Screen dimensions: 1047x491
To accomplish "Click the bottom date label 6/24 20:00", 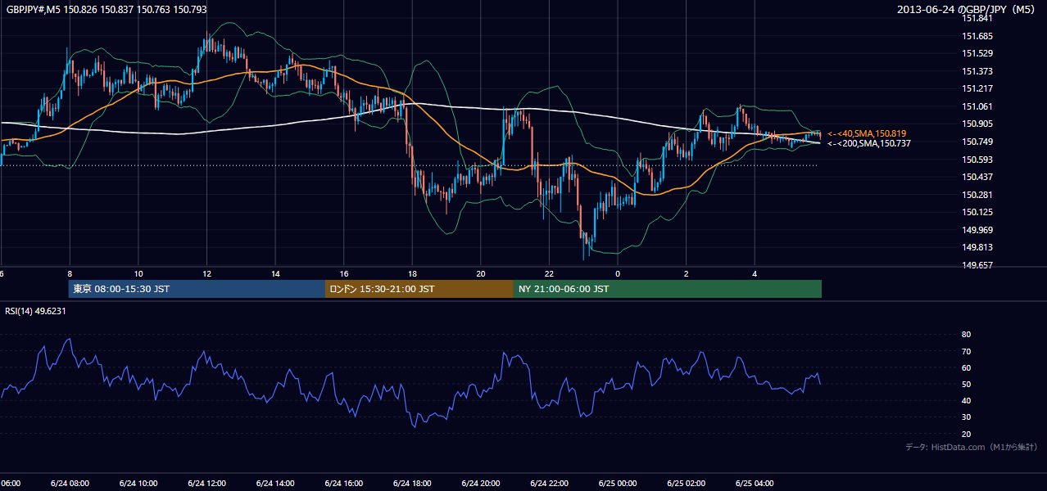I will coord(481,483).
